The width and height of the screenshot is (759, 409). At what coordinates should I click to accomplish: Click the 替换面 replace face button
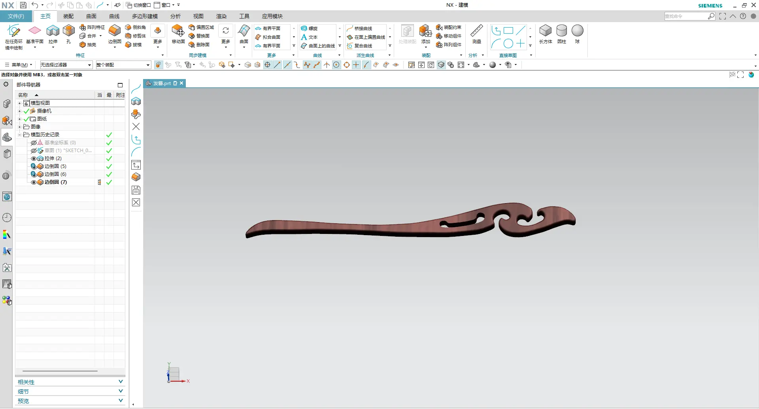point(199,36)
